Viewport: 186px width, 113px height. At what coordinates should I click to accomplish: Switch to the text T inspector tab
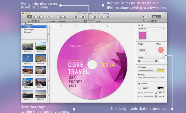coord(159,21)
